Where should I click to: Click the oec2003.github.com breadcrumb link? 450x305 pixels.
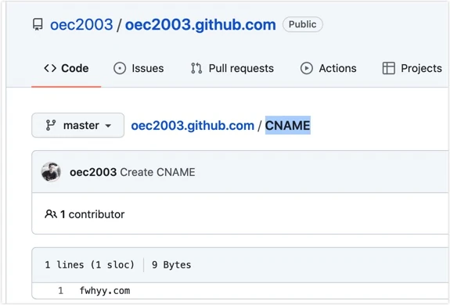click(193, 126)
